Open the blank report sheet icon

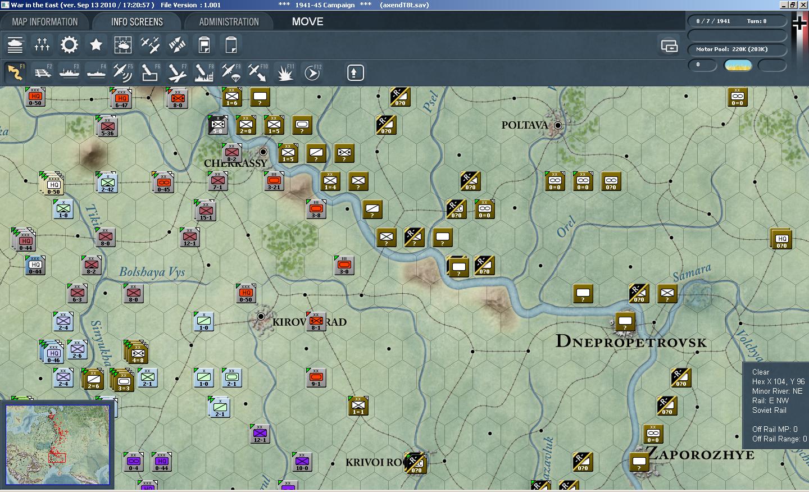coord(231,44)
